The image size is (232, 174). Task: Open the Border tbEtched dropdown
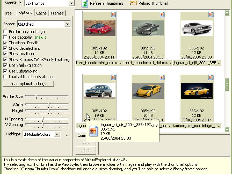[x=67, y=24]
